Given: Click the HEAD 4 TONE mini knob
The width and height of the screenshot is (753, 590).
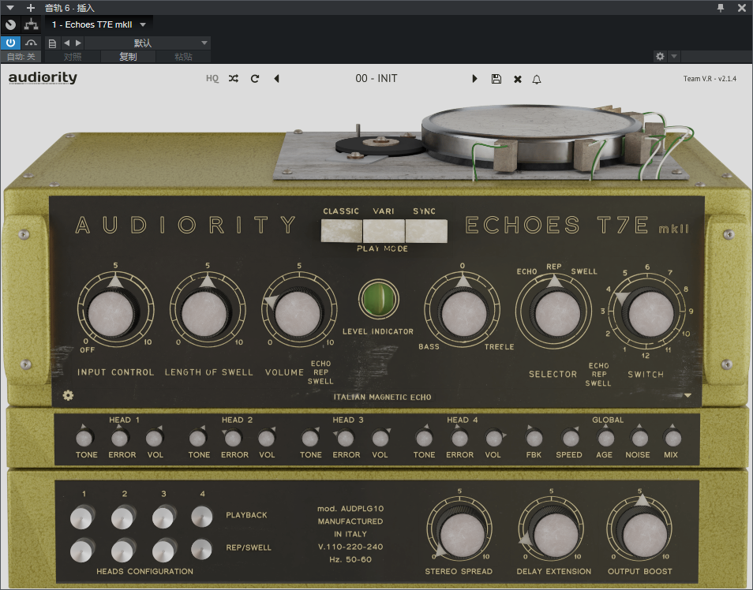Looking at the screenshot, I should 424,438.
